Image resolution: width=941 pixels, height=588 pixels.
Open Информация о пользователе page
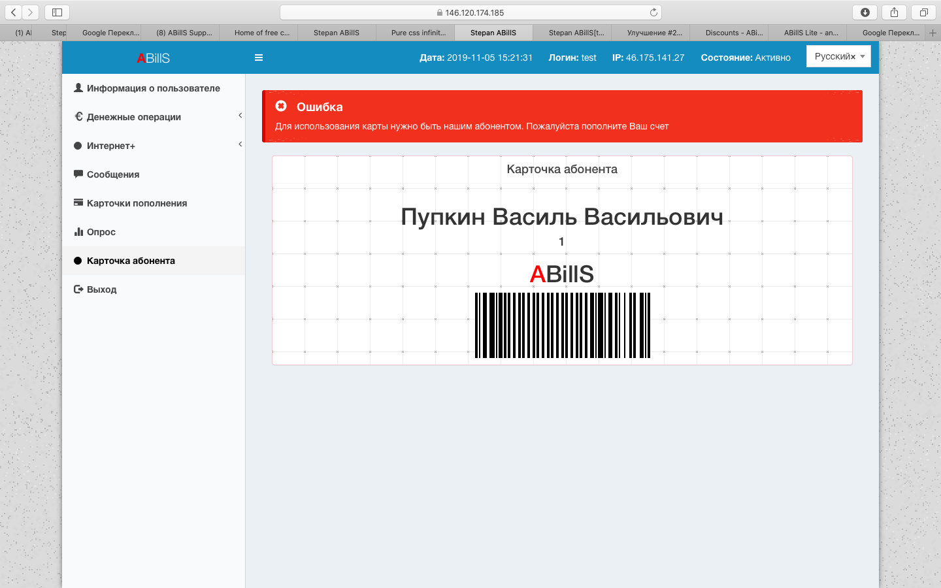[x=154, y=88]
